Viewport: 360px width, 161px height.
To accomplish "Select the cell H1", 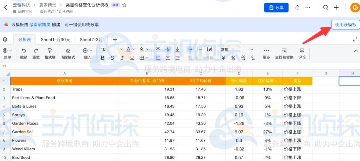I will [350, 81].
